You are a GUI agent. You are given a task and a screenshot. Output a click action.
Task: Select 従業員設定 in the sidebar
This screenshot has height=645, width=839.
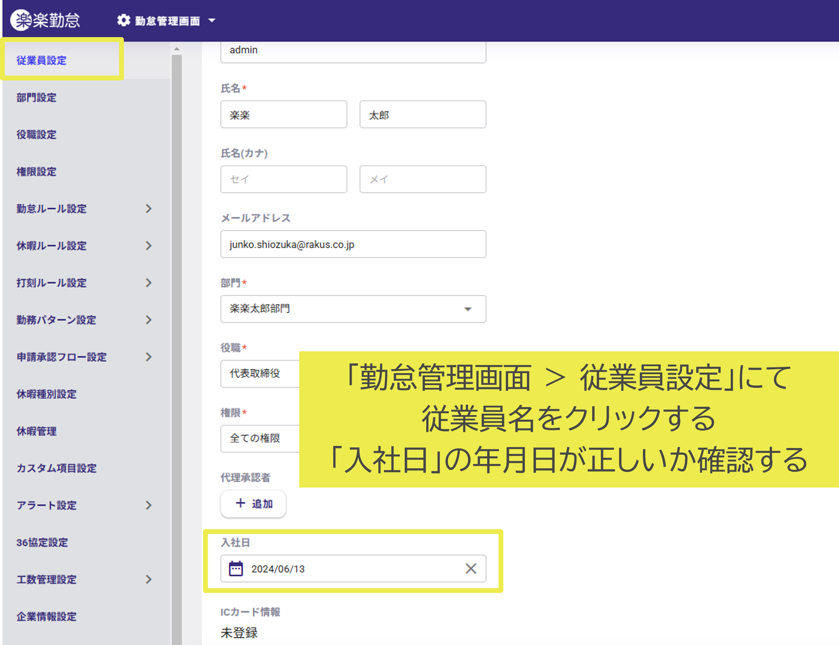[x=42, y=60]
